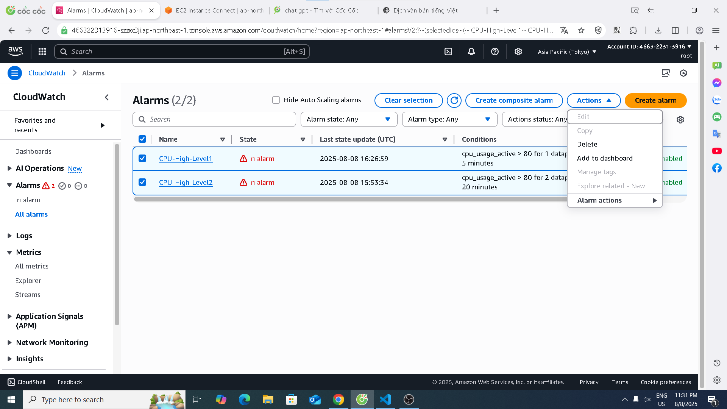Open Alarm actions submenu
Image resolution: width=727 pixels, height=409 pixels.
[x=599, y=200]
